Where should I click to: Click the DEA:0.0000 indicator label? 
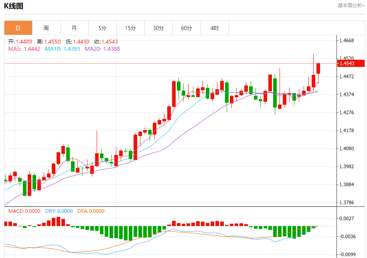click(91, 211)
